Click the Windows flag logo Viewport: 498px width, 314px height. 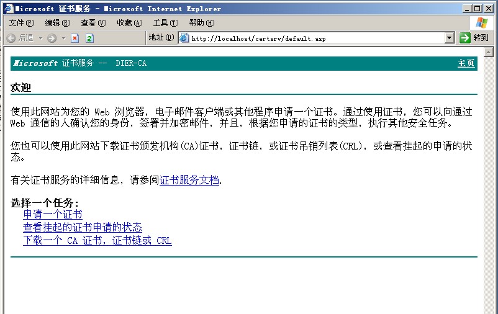pyautogui.click(x=482, y=23)
